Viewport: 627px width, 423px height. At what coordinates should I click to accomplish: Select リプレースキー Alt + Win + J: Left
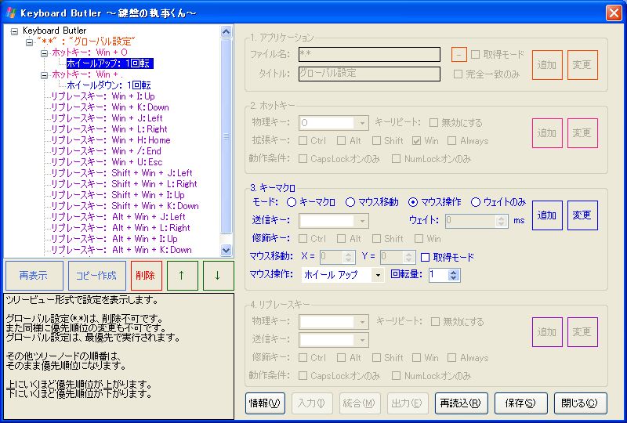pyautogui.click(x=118, y=217)
